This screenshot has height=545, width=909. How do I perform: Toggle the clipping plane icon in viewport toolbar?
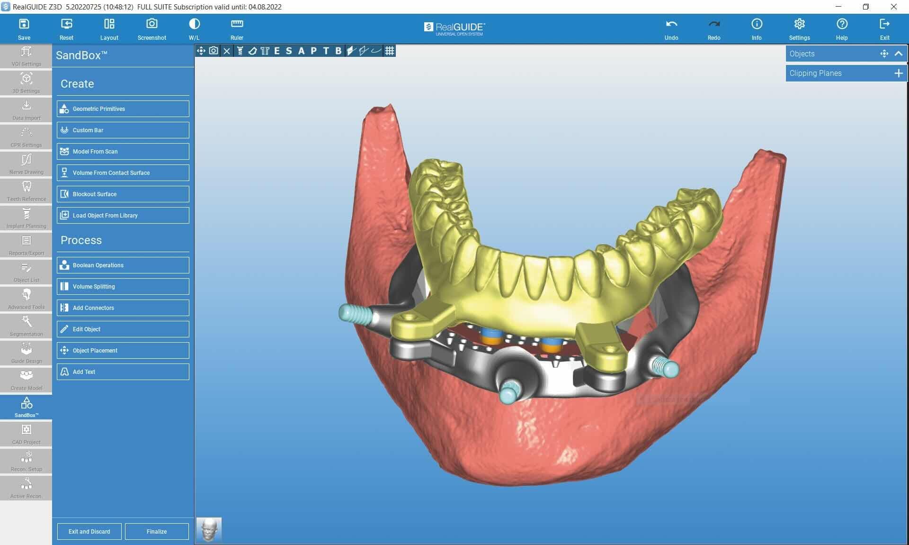point(351,51)
